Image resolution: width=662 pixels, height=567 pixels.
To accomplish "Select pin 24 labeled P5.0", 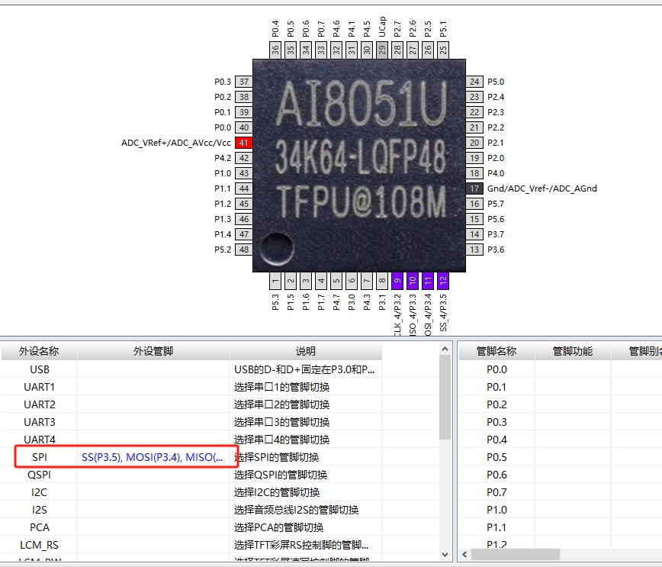I will click(474, 82).
